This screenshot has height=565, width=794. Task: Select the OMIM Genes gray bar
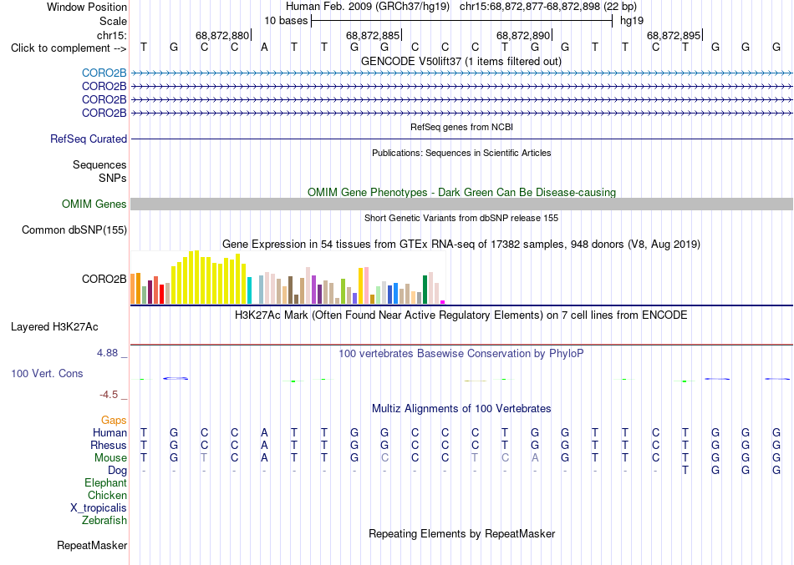pyautogui.click(x=461, y=204)
